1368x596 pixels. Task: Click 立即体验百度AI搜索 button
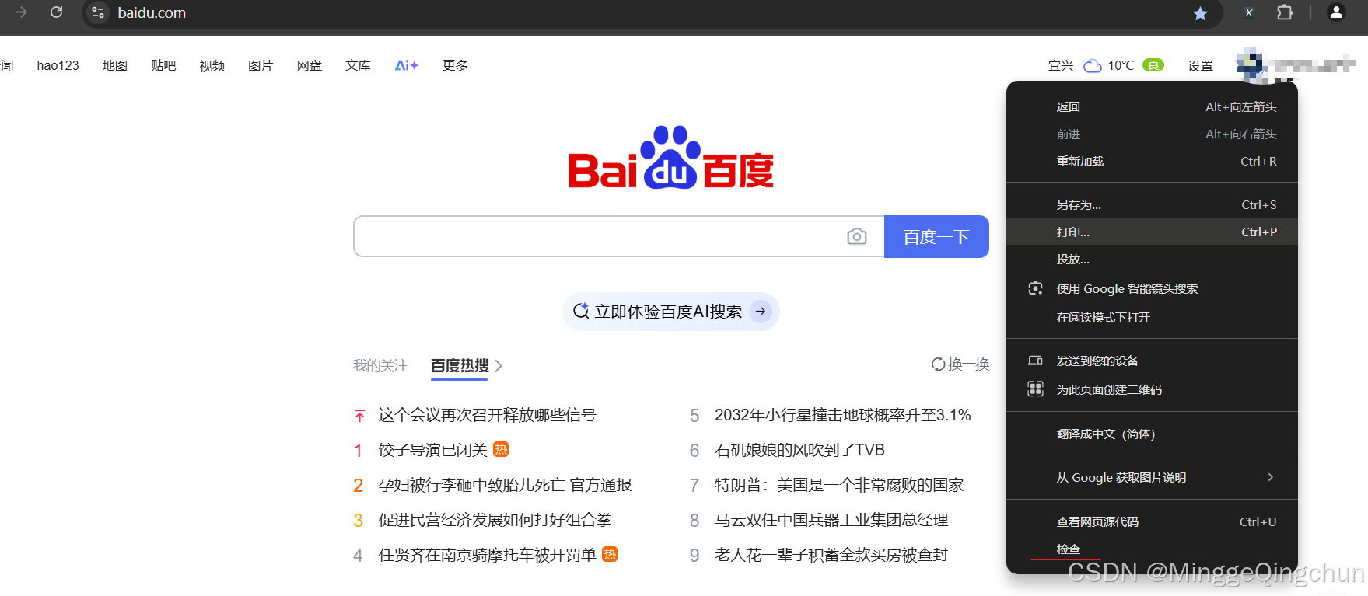pyautogui.click(x=670, y=312)
